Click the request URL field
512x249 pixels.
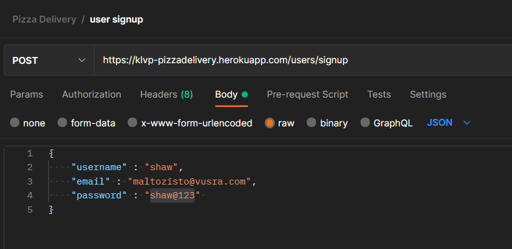(x=303, y=61)
